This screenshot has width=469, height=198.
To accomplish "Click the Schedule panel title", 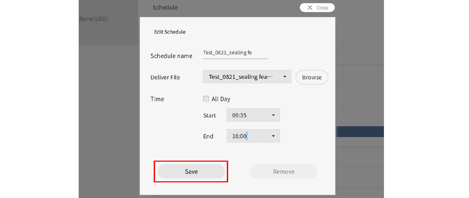I will tap(165, 7).
